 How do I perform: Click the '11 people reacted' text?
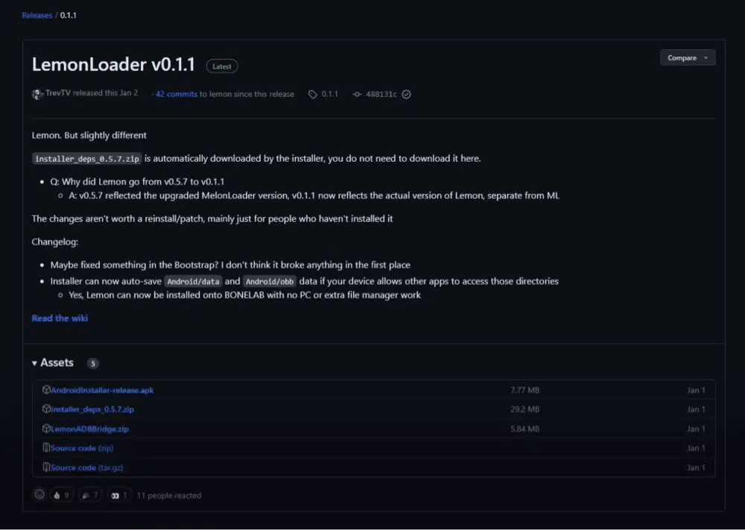[x=169, y=495]
